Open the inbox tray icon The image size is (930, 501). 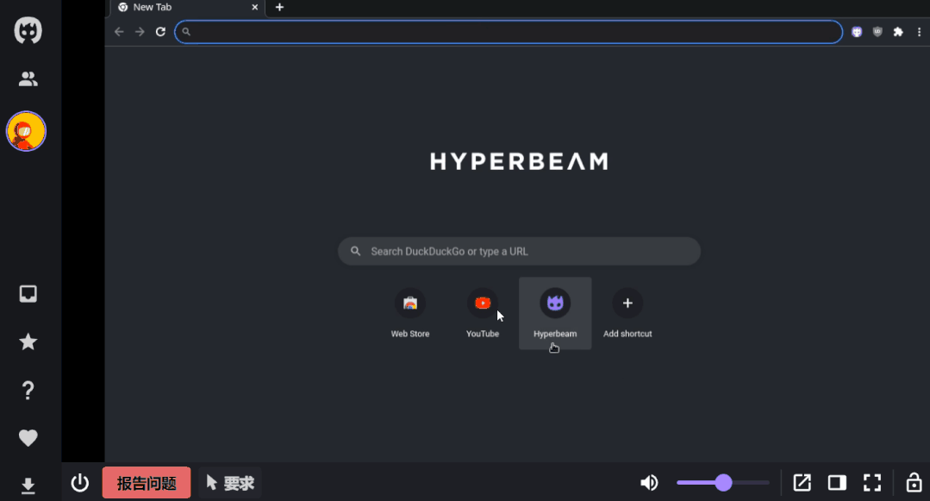click(x=28, y=294)
